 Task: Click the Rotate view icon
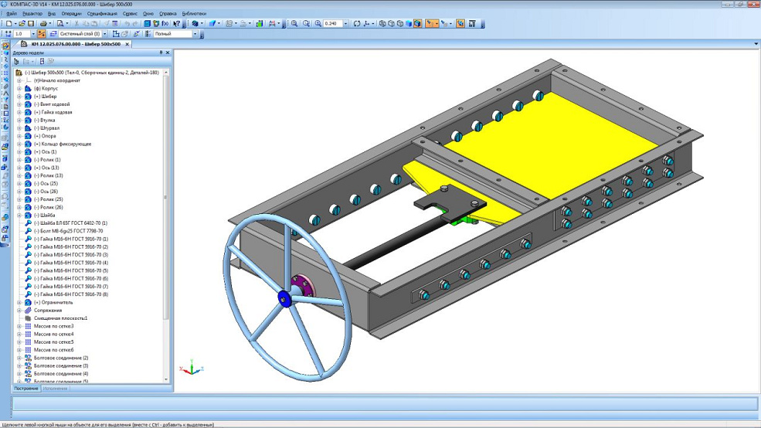click(x=357, y=24)
